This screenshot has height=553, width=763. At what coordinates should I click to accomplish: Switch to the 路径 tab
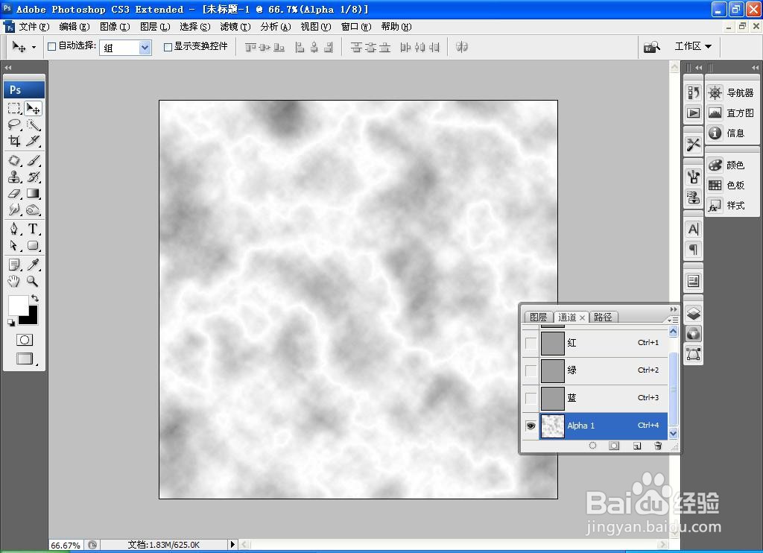603,317
